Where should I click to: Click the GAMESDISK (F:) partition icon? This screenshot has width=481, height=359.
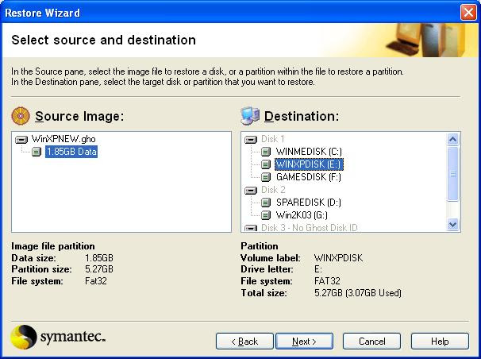(266, 177)
